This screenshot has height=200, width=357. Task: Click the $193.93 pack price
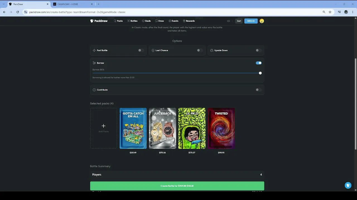[221, 152]
